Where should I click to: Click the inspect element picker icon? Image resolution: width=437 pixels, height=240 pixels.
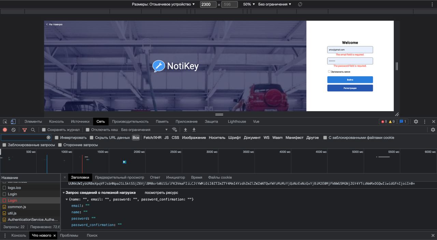click(x=5, y=121)
